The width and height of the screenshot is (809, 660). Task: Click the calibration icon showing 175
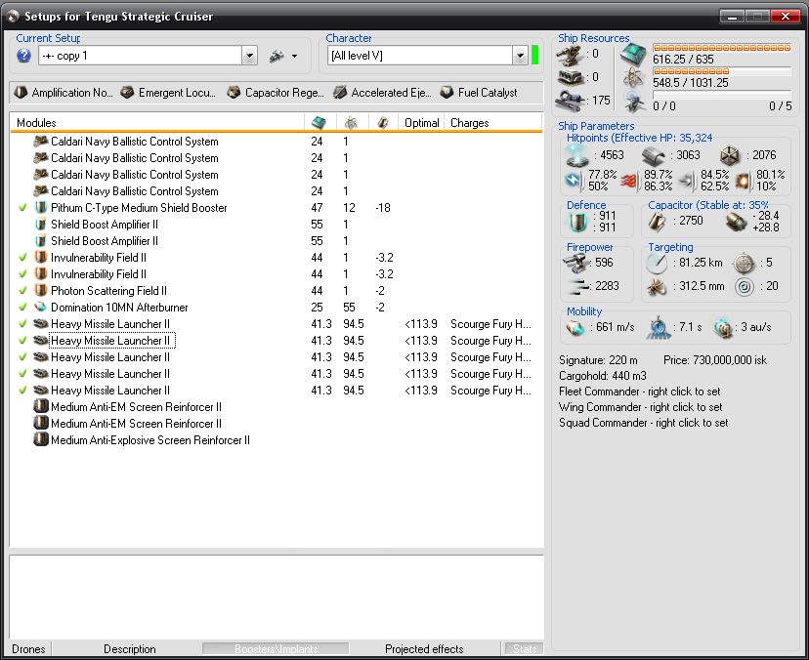[569, 100]
